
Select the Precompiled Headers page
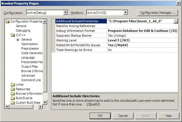click(x=32, y=62)
